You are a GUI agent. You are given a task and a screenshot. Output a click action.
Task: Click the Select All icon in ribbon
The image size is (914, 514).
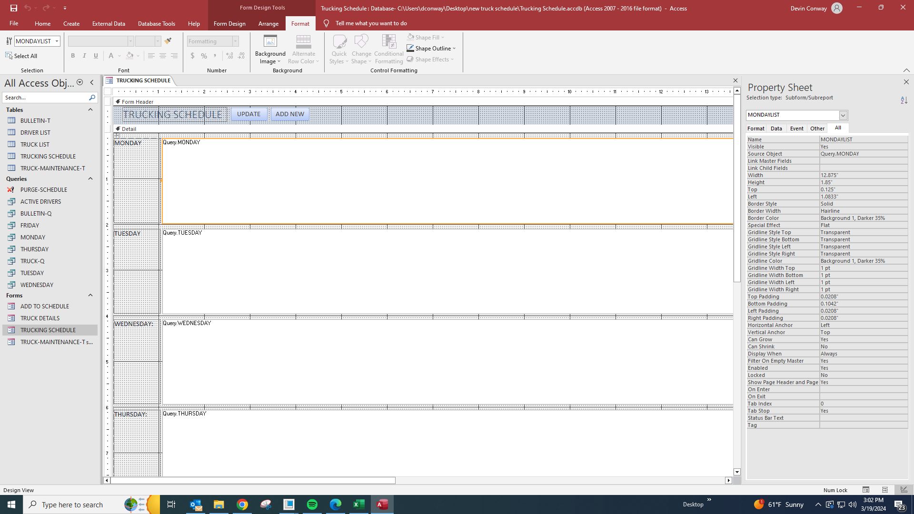click(x=9, y=56)
